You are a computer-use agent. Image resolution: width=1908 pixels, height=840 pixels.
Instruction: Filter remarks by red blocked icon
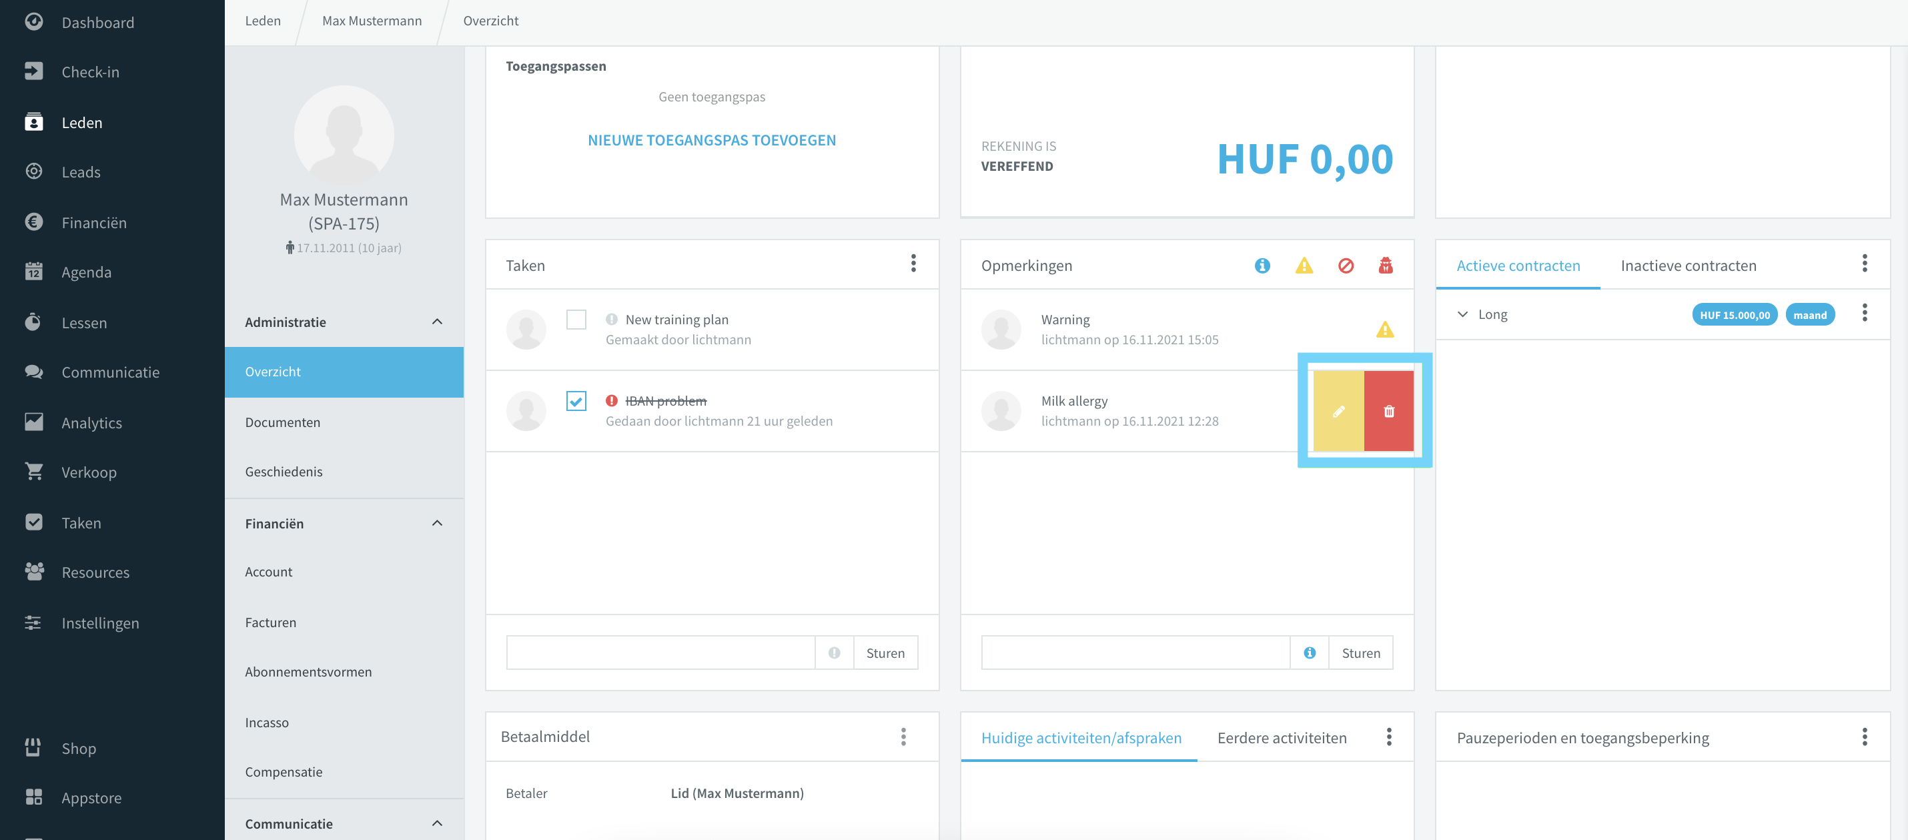pos(1346,265)
